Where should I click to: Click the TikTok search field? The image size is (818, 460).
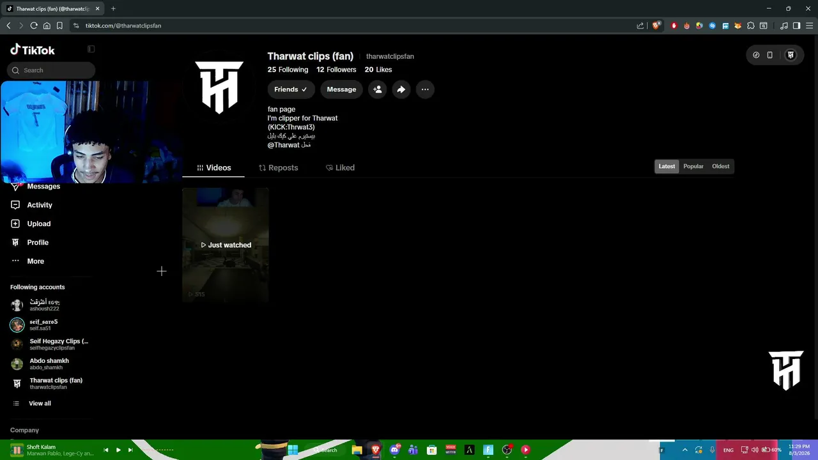click(51, 70)
